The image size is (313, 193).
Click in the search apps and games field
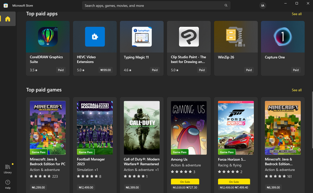[x=156, y=6]
